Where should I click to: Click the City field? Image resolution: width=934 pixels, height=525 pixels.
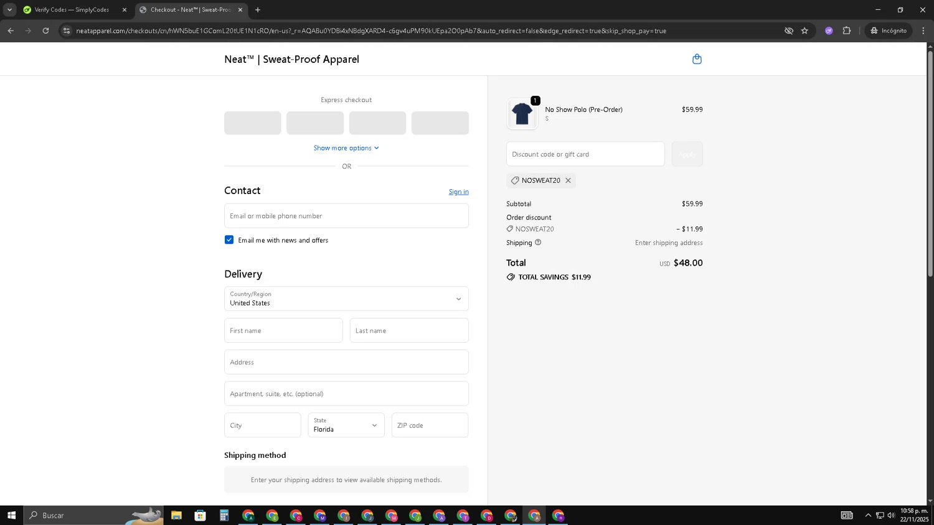tap(262, 425)
